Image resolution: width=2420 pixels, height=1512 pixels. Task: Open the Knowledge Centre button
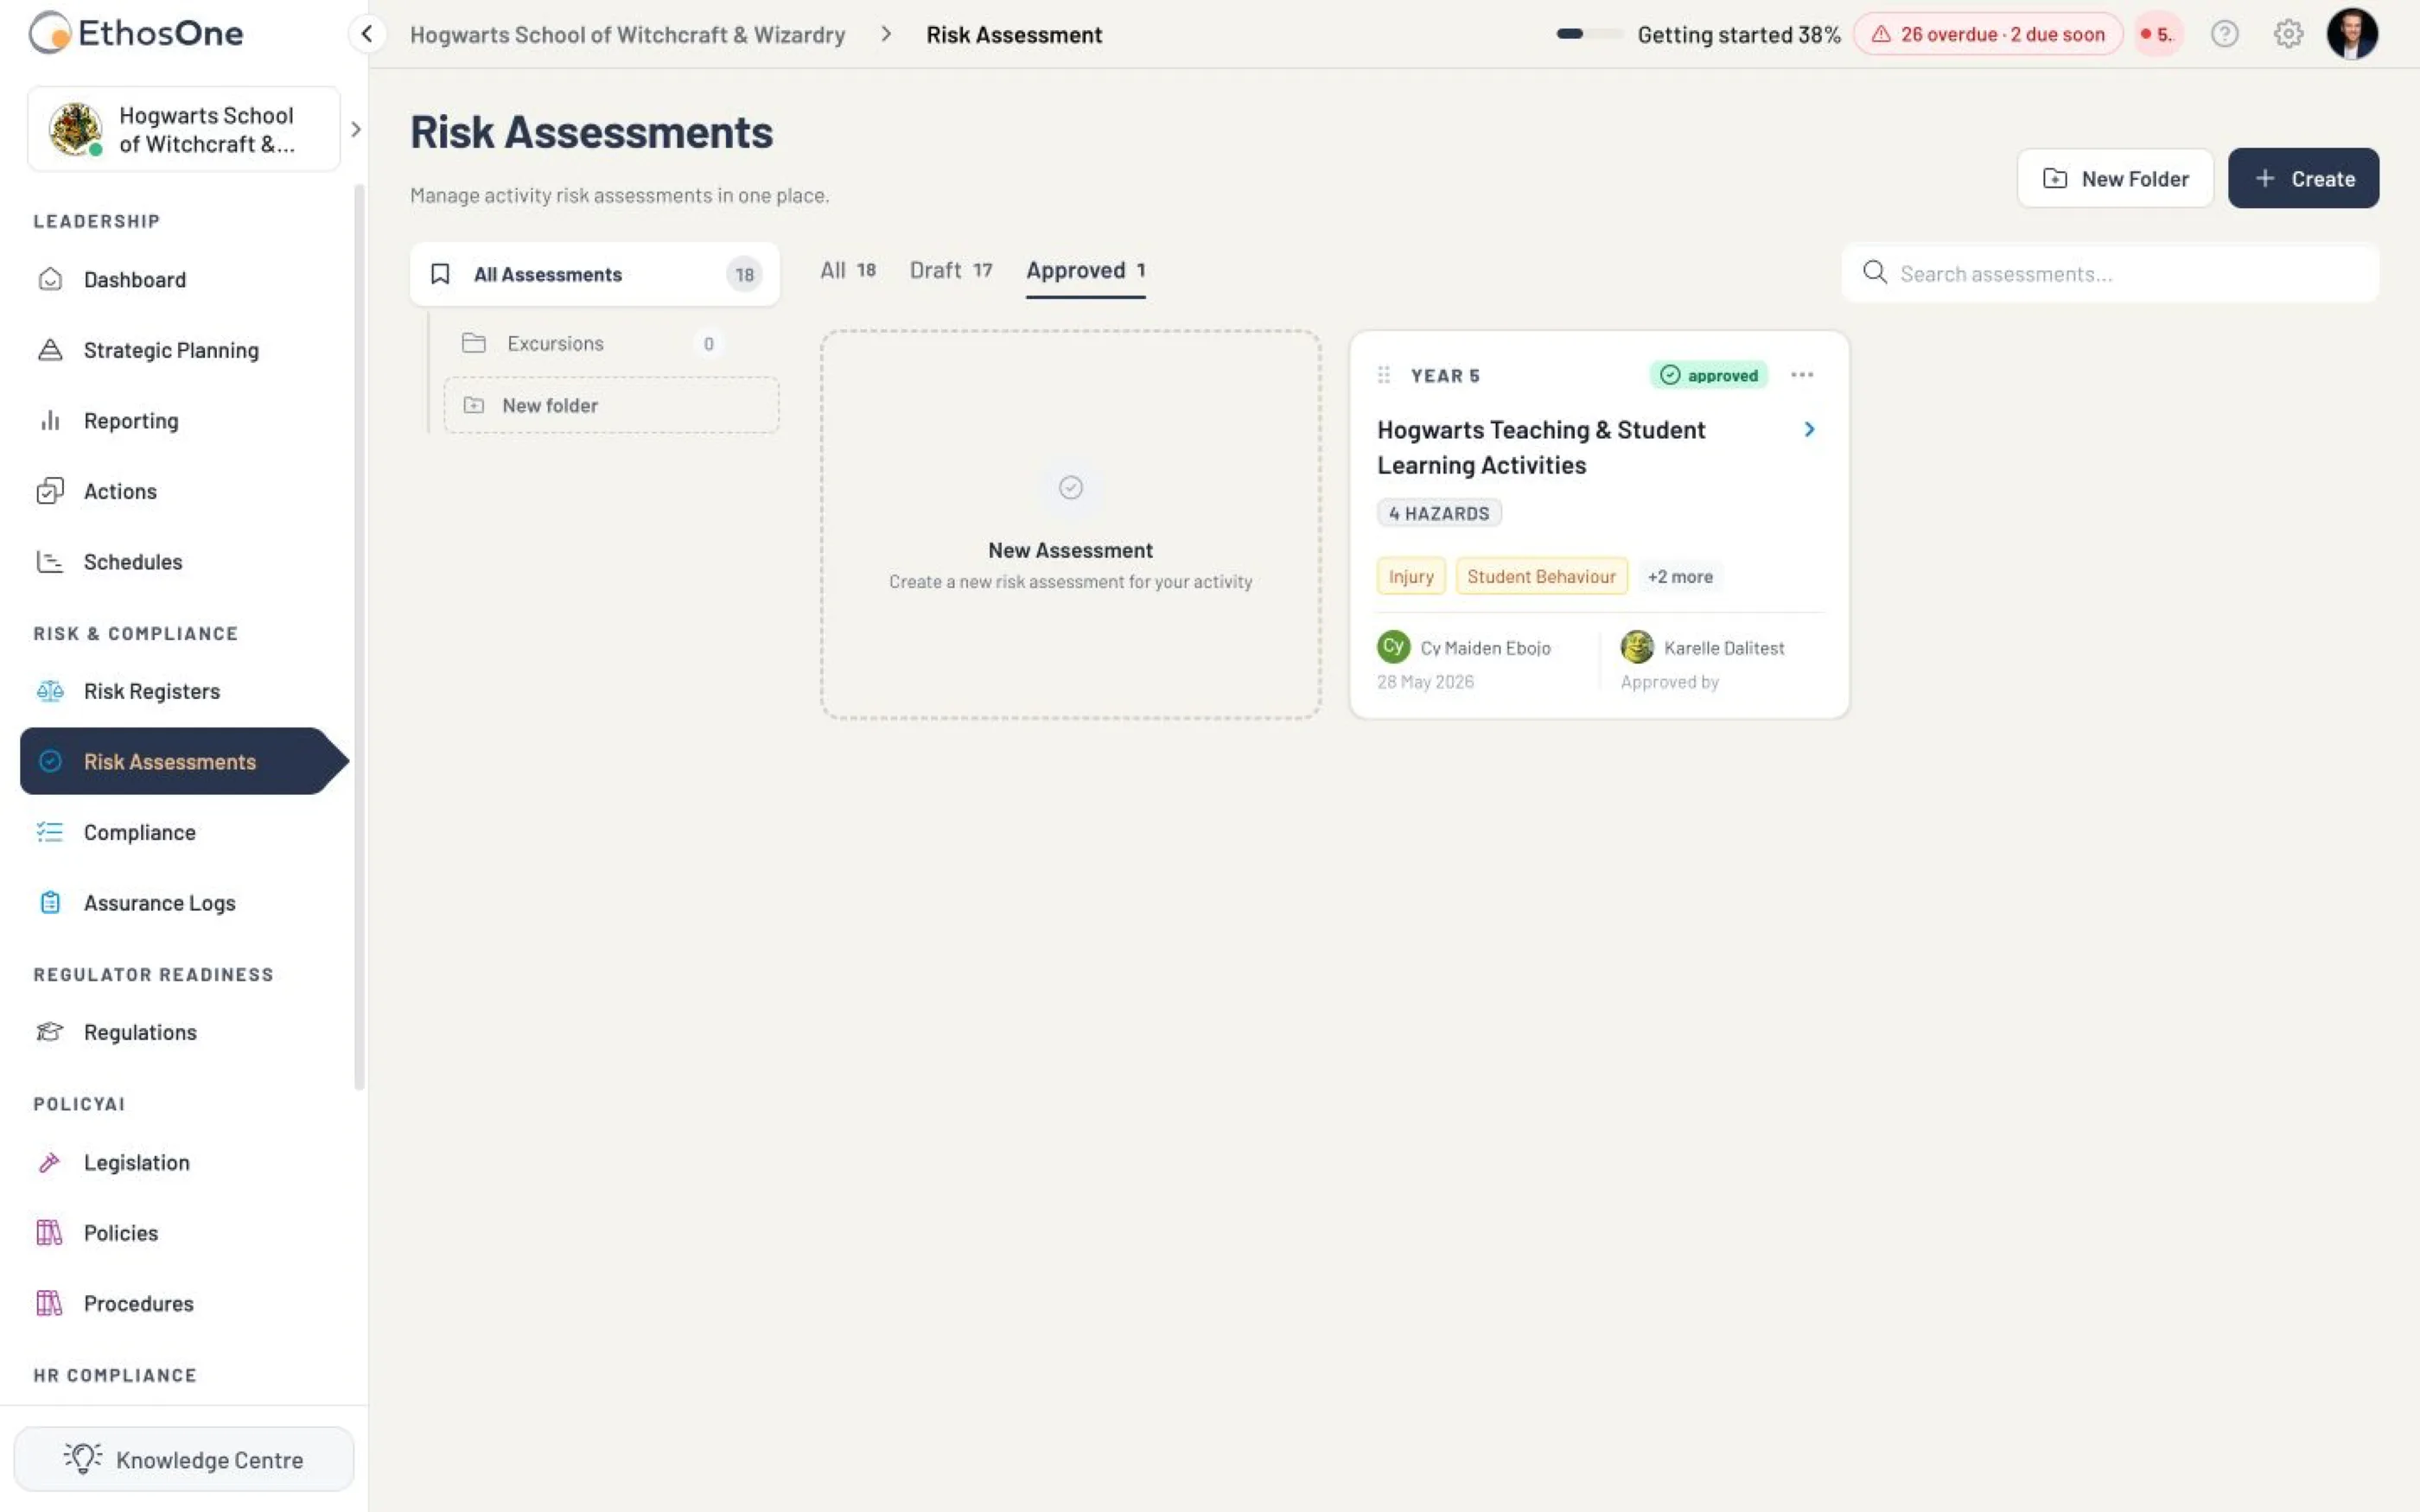point(184,1459)
